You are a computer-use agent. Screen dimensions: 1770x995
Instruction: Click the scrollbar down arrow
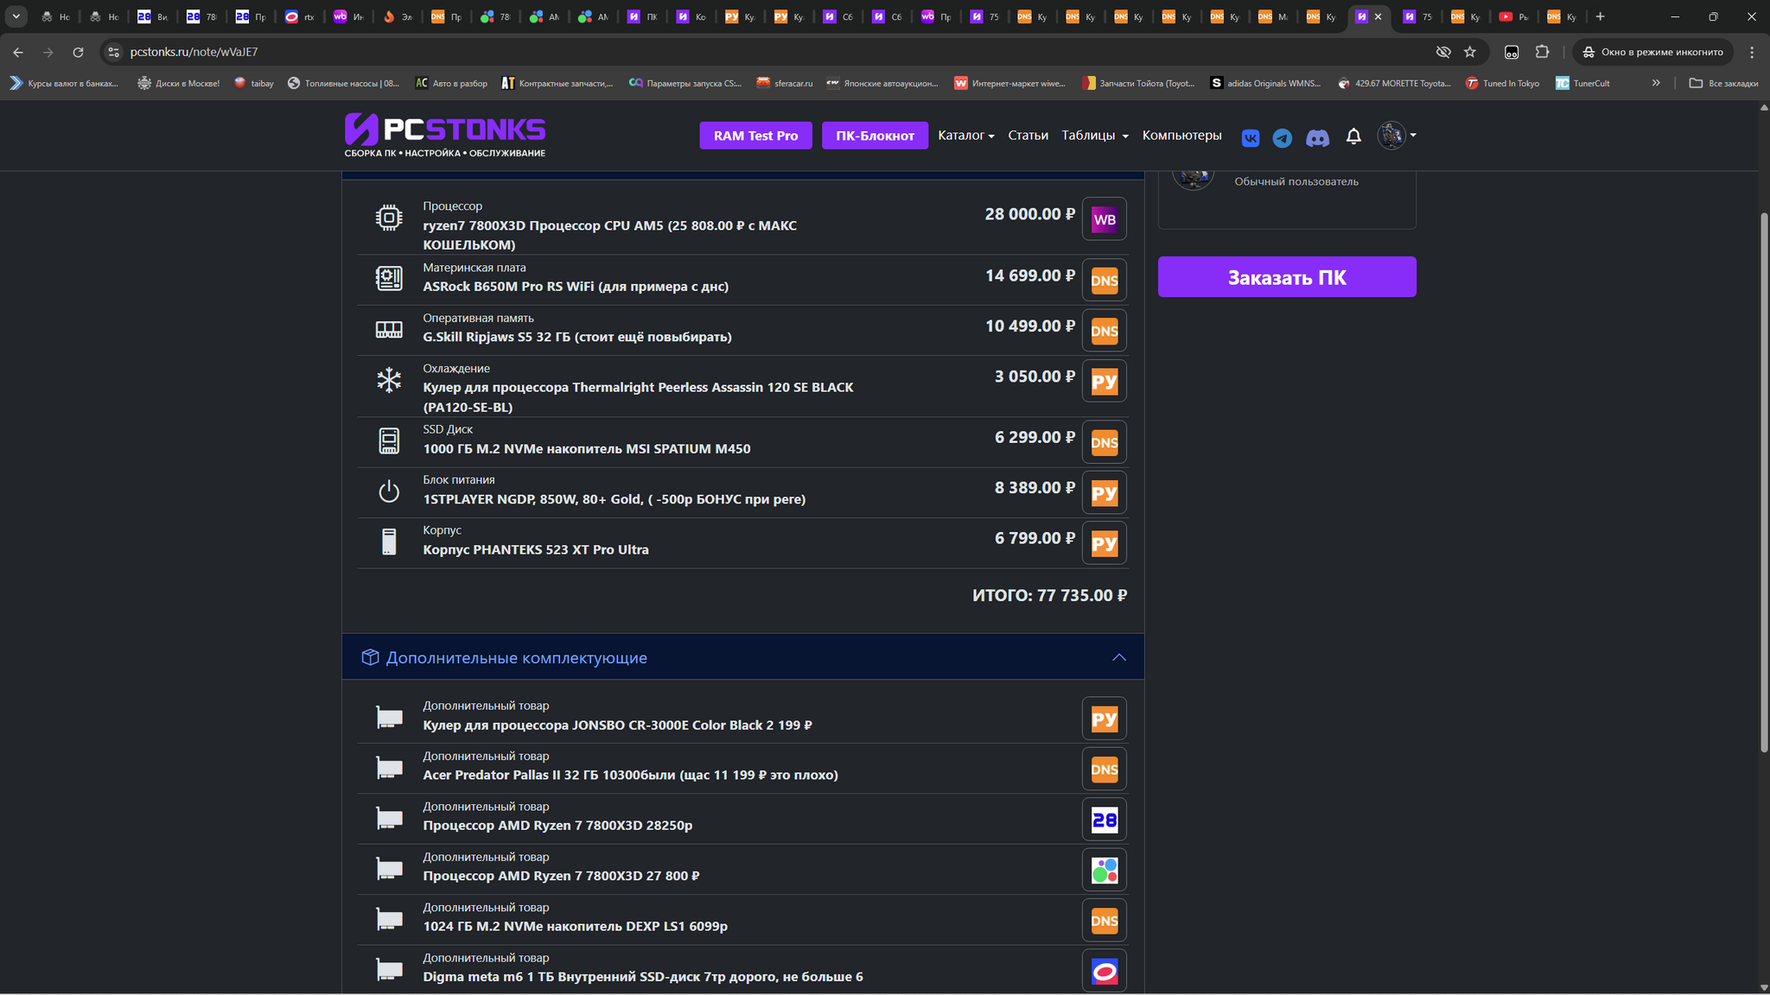coord(1764,987)
